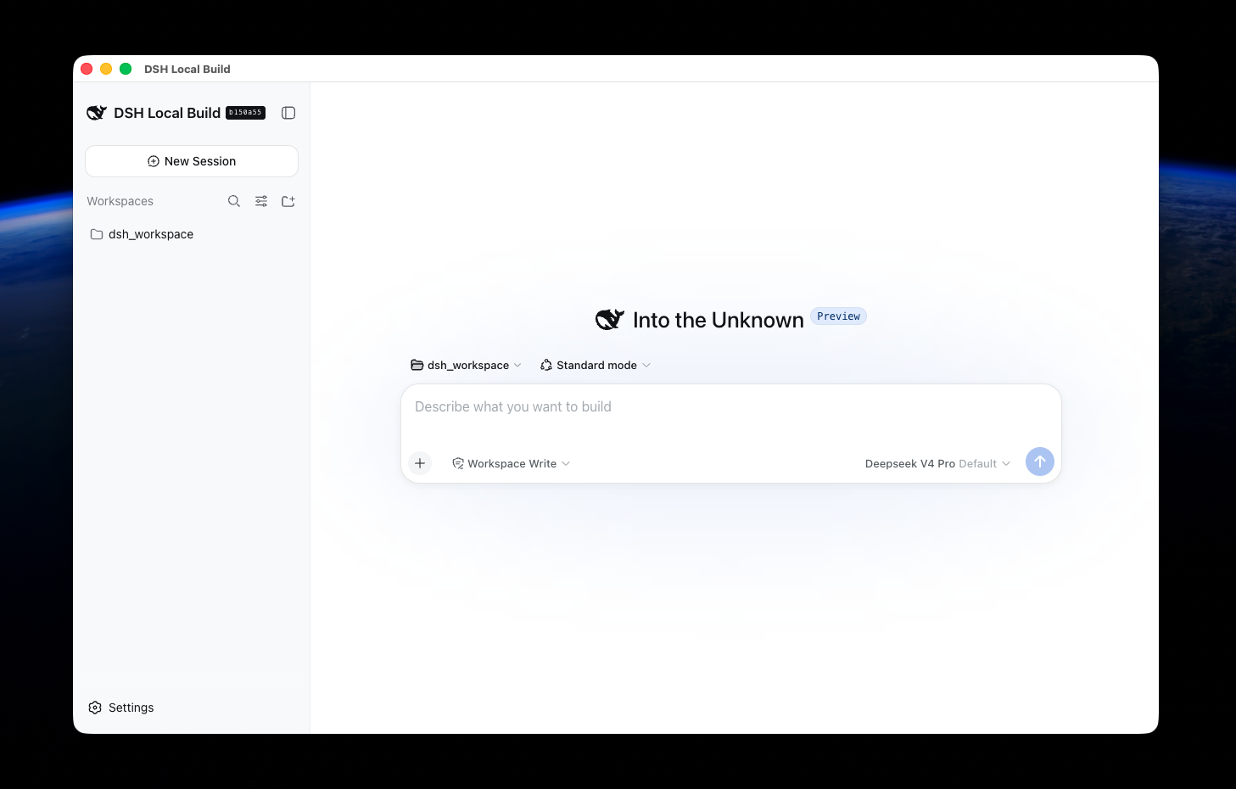Click the b150a55 build version badge
The image size is (1236, 789).
246,113
